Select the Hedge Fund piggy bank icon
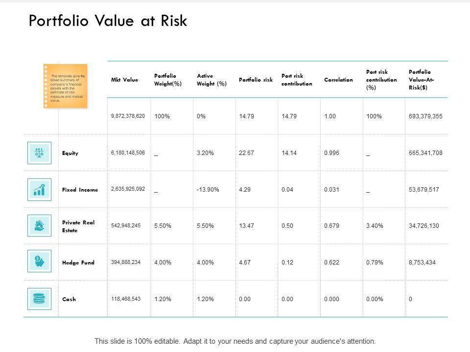470x352 pixels. 40,263
